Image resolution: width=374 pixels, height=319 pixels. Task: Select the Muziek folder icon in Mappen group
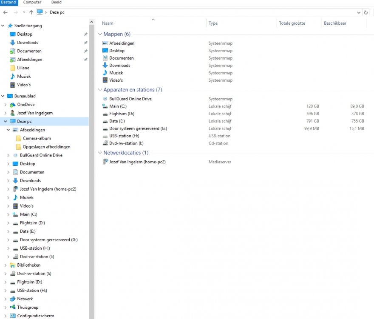pos(105,73)
